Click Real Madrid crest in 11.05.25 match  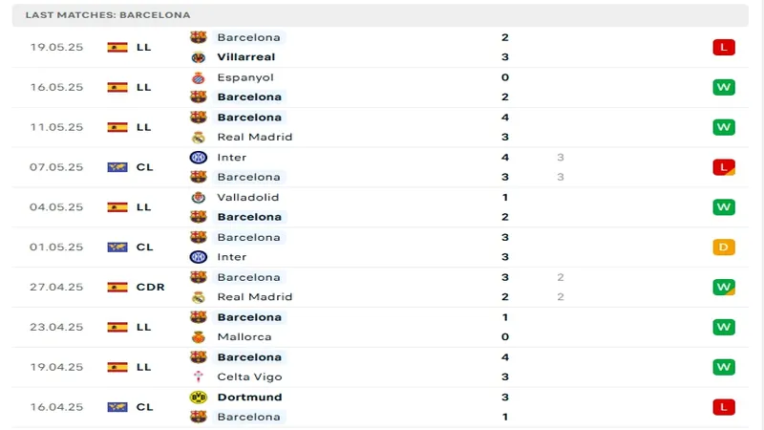click(198, 137)
